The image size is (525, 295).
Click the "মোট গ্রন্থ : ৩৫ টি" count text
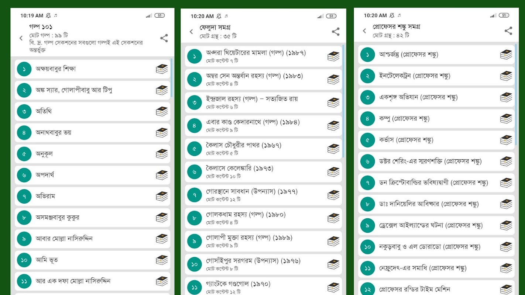218,36
